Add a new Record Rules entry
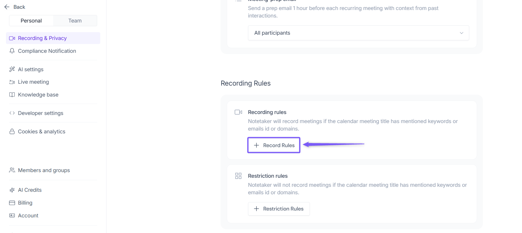522x233 pixels. coord(274,145)
